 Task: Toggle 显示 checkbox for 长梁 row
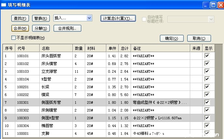(x=207, y=87)
